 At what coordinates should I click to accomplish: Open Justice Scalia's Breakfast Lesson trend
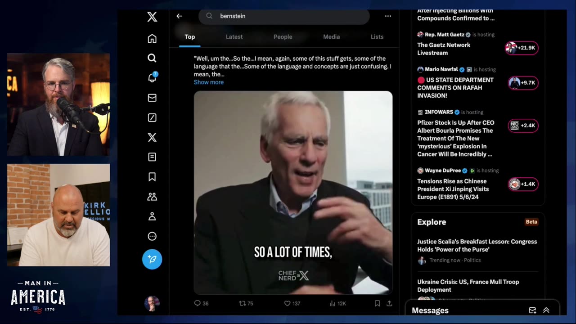(477, 245)
